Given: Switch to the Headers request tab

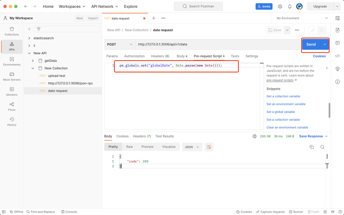Looking at the screenshot, I should [x=160, y=56].
